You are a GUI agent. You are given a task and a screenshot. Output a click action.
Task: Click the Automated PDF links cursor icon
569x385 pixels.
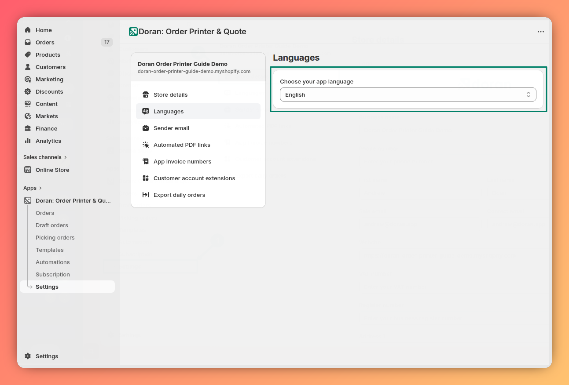[146, 145]
